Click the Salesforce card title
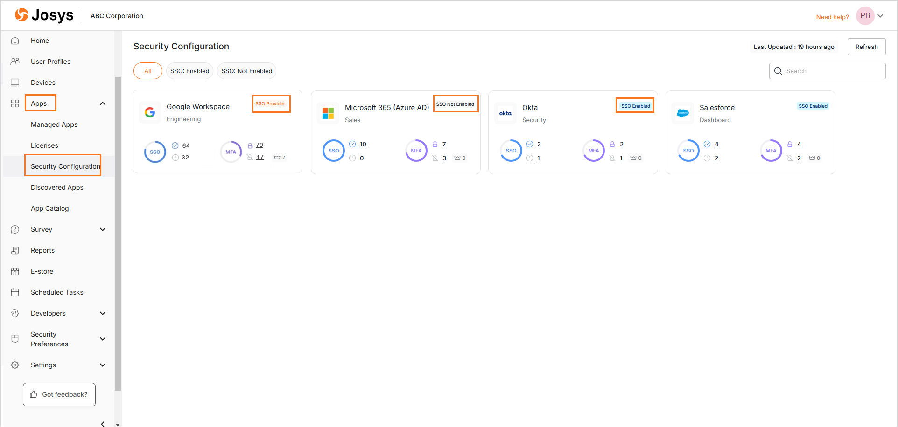Image resolution: width=898 pixels, height=427 pixels. (717, 108)
